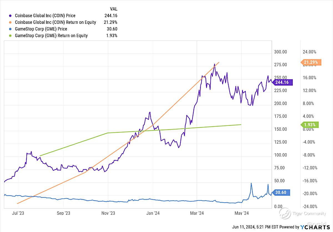Image resolution: width=333 pixels, height=232 pixels.
Task: Click the May '24 x-axis label
Action: tap(242, 213)
